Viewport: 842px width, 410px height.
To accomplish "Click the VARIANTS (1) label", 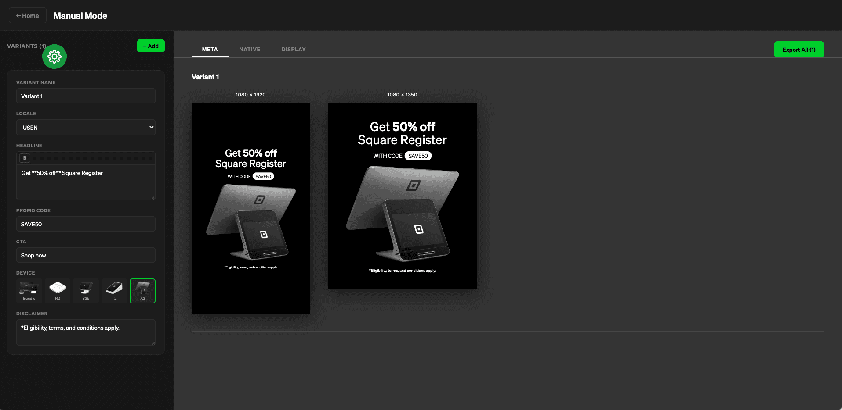I will (26, 46).
